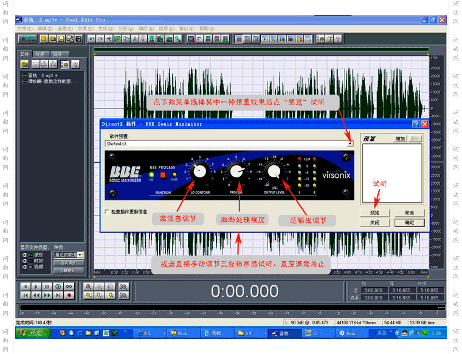Click the open file toolbar icon
Image resolution: width=462 pixels, height=354 pixels.
52,39
